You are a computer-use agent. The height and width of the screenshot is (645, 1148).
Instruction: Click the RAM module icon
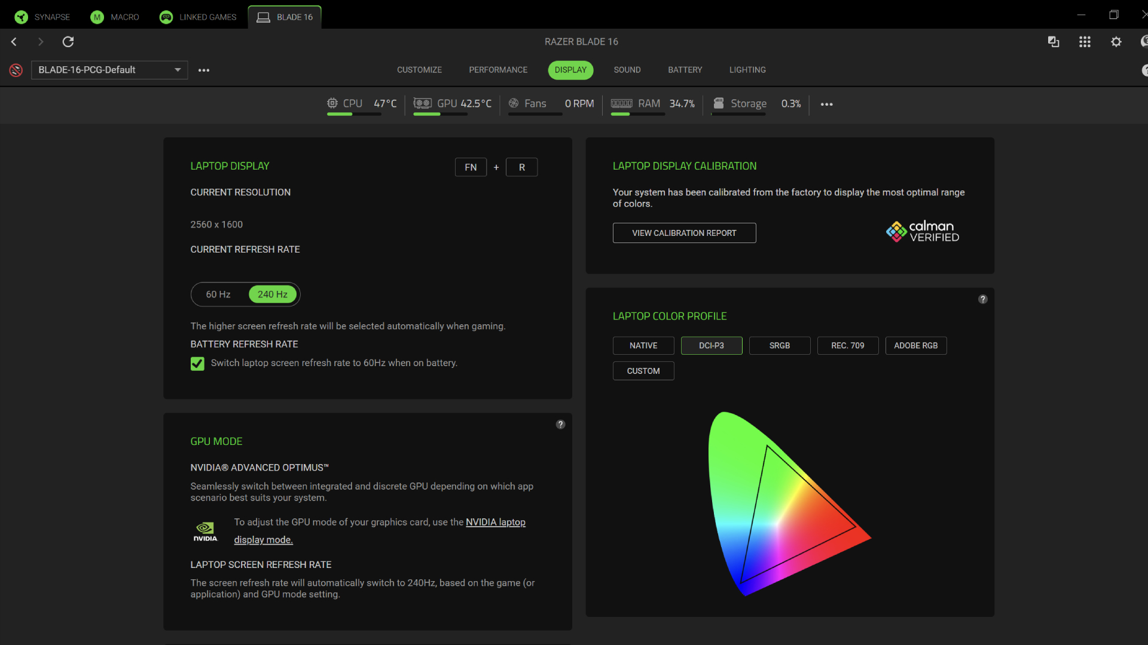621,103
